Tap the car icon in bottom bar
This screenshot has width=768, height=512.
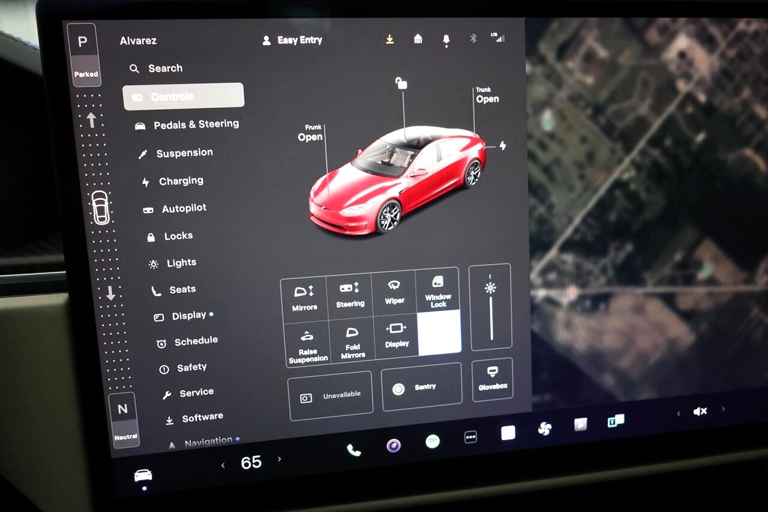coord(143,475)
